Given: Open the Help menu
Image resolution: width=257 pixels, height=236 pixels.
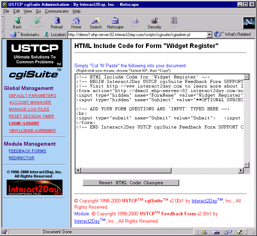Looking at the screenshot, I should point(76,11).
